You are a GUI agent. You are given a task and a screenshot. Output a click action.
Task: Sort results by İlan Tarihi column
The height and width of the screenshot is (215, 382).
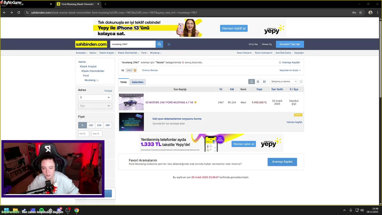pos(277,89)
